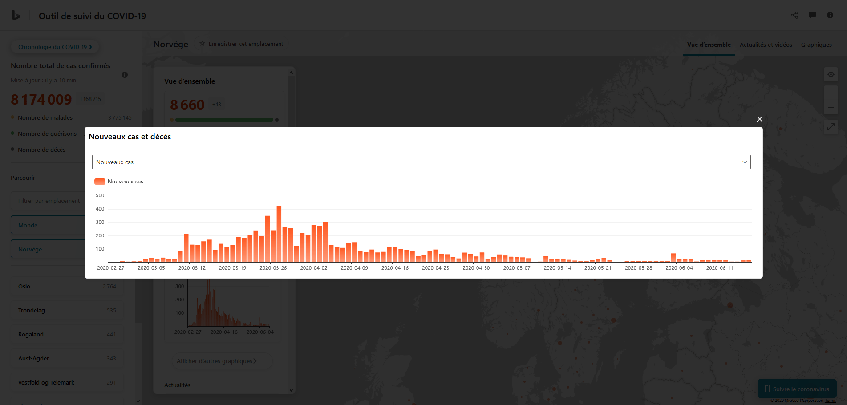Select the Rogaland region row
847x405 pixels.
click(67, 334)
